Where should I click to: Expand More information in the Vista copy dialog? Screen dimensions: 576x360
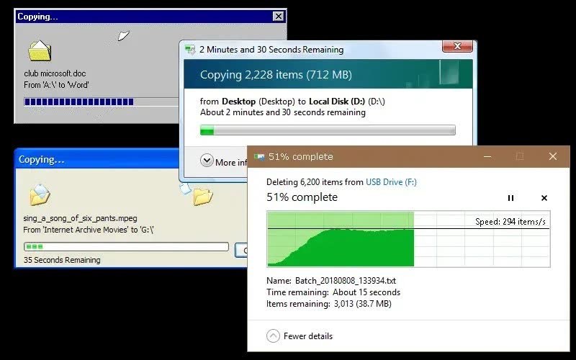click(207, 161)
